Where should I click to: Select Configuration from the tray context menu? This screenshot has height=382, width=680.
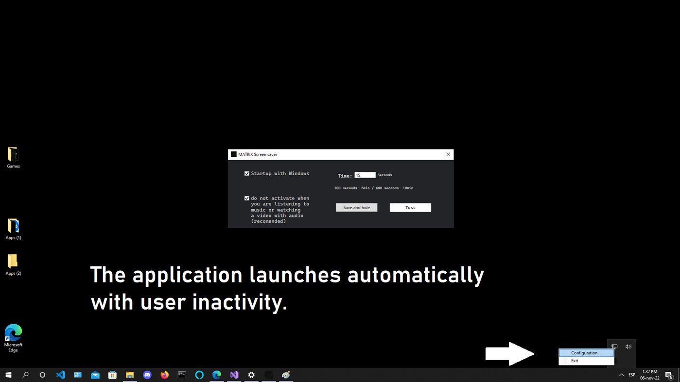click(x=585, y=352)
